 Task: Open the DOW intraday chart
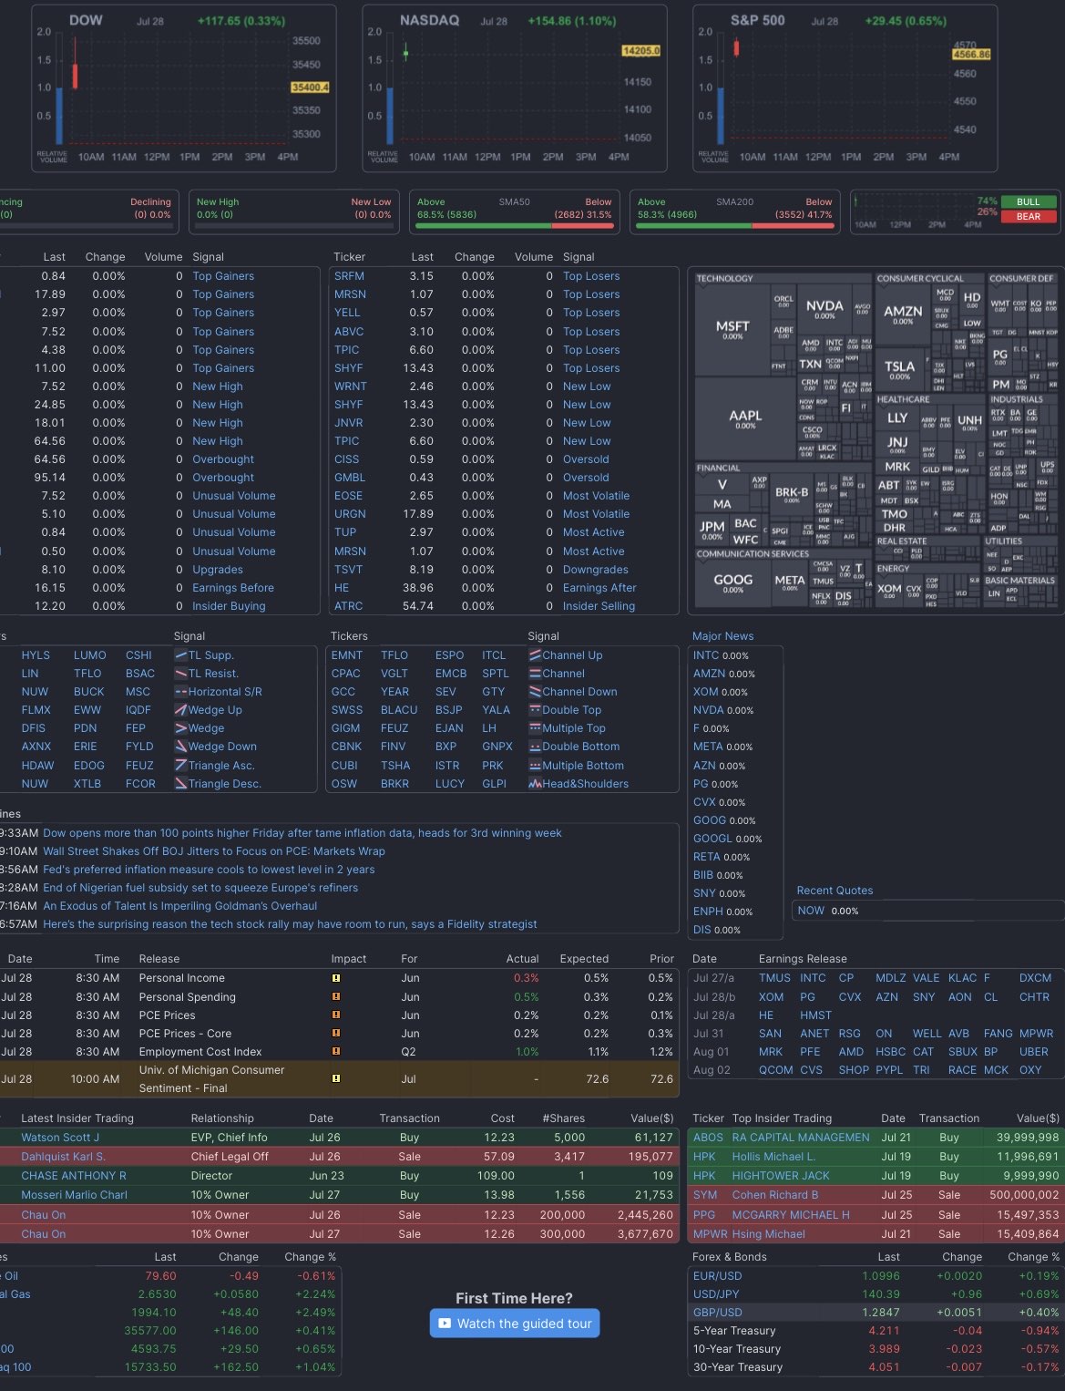183,88
